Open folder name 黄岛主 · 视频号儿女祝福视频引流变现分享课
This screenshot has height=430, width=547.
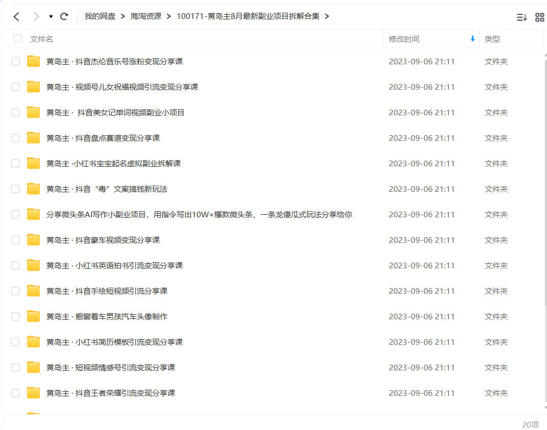pyautogui.click(x=122, y=87)
